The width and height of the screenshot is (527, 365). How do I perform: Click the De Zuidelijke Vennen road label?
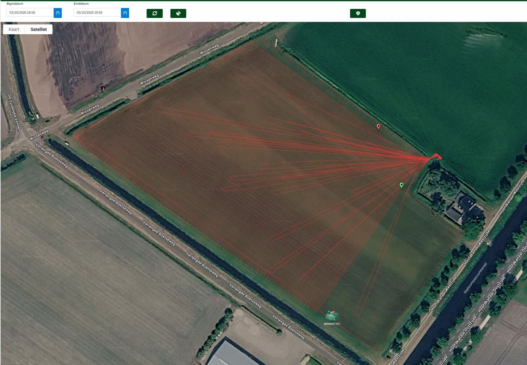(x=14, y=113)
